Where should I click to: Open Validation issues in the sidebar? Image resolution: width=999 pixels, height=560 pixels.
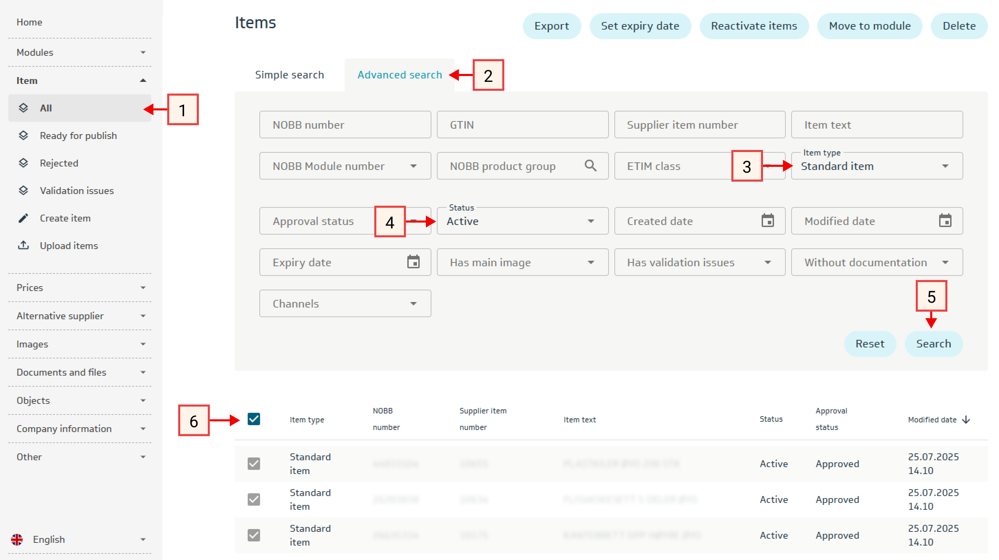76,191
